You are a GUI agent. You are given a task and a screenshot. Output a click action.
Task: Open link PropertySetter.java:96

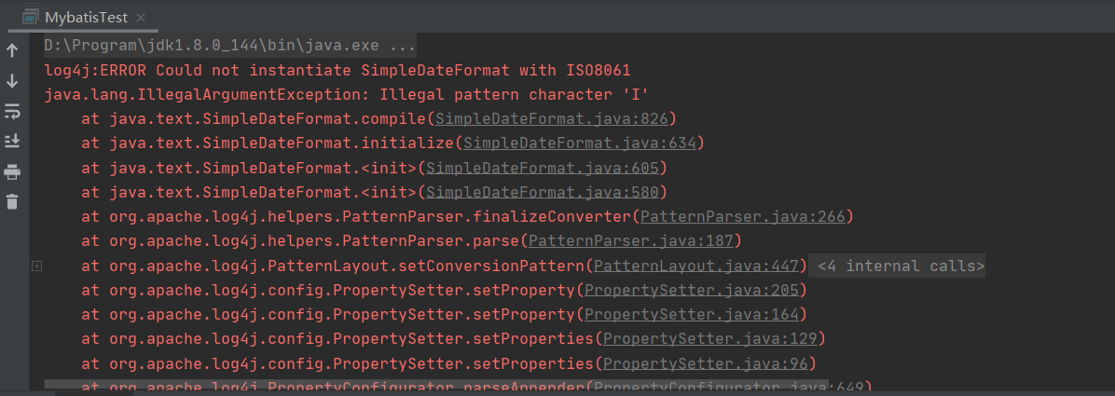point(706,363)
